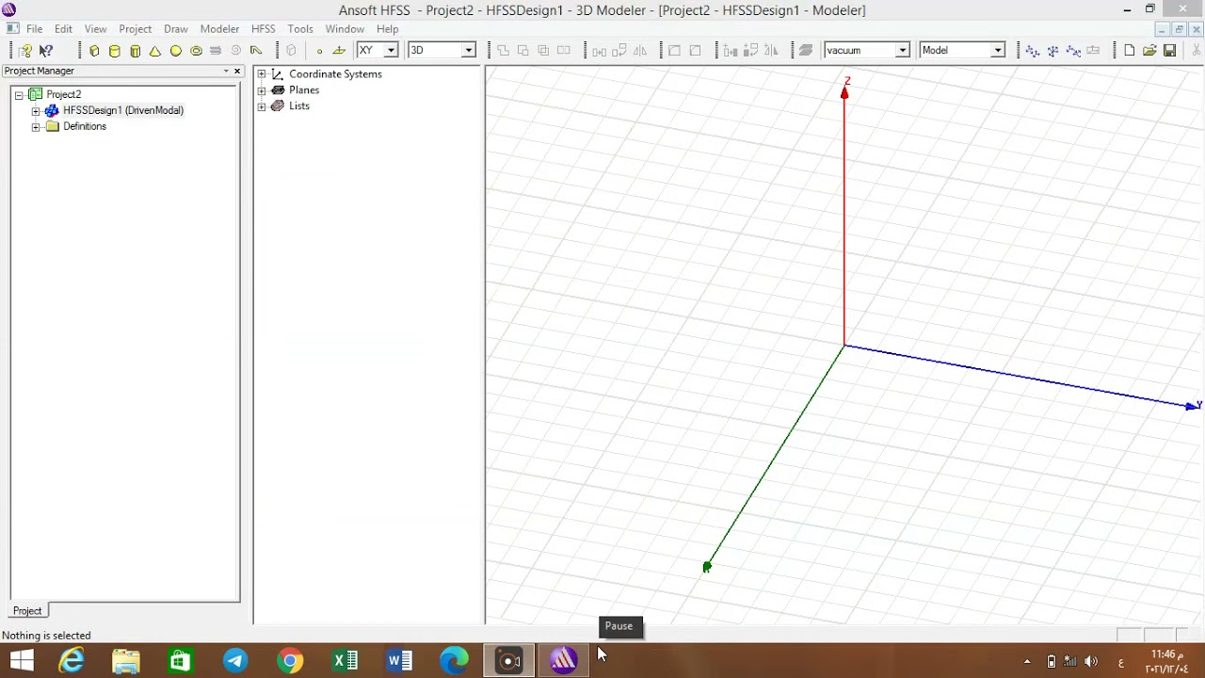The width and height of the screenshot is (1205, 678).
Task: Open Microsoft Excel from the taskbar
Action: coord(345,660)
